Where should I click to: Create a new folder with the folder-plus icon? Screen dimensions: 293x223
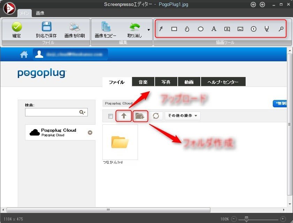point(140,116)
